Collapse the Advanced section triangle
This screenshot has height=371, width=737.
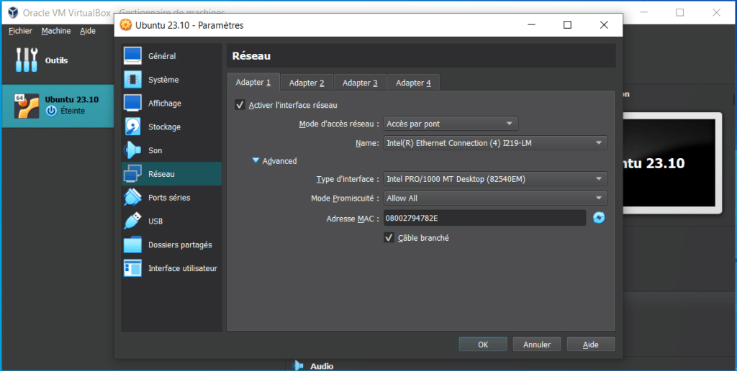tap(256, 160)
